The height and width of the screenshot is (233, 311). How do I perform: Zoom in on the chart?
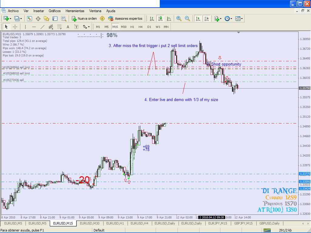click(x=179, y=19)
